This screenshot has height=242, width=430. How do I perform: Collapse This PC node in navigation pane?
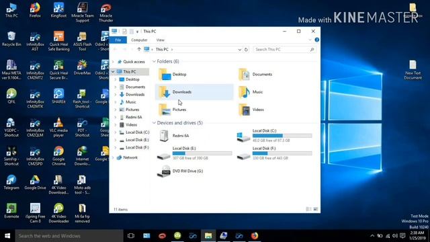click(x=113, y=72)
